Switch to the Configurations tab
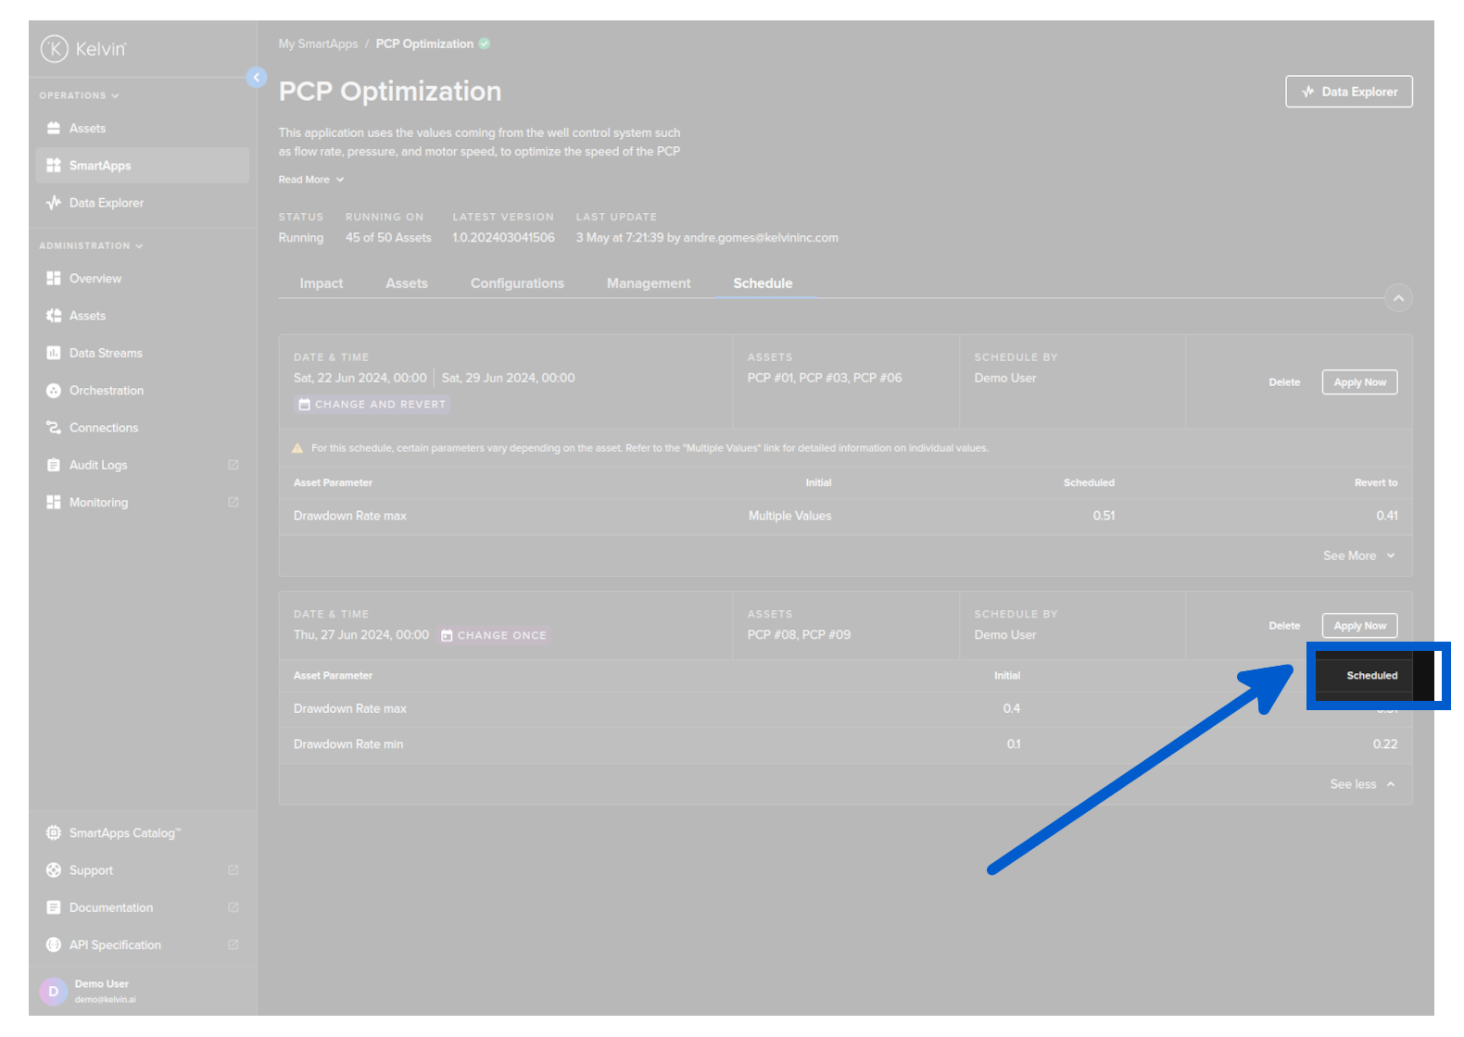1464x1037 pixels. (517, 283)
